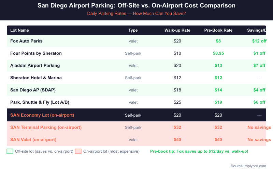Click the green off-site lot legend swatch
The width and height of the screenshot is (273, 170).
[x=10, y=151]
